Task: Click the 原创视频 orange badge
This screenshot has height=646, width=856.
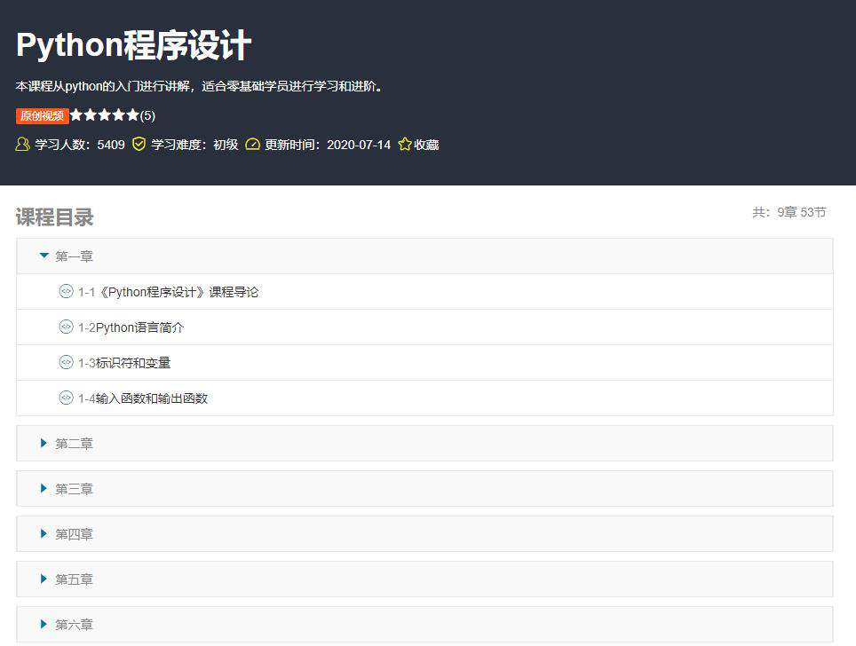Action: coord(42,115)
